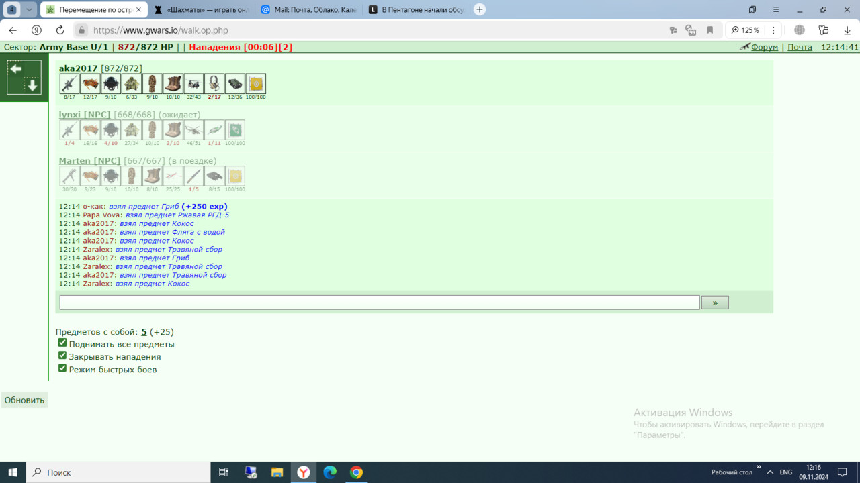
Task: Click Marten's knife icon 1/5
Action: (193, 176)
